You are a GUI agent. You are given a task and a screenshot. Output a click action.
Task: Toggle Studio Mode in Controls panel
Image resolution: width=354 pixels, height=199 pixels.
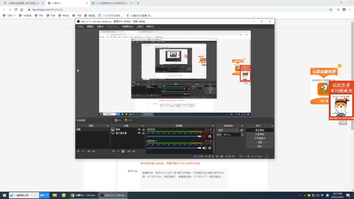[x=260, y=138]
